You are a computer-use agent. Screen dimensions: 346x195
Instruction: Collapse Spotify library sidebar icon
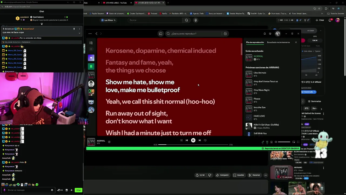[91, 43]
